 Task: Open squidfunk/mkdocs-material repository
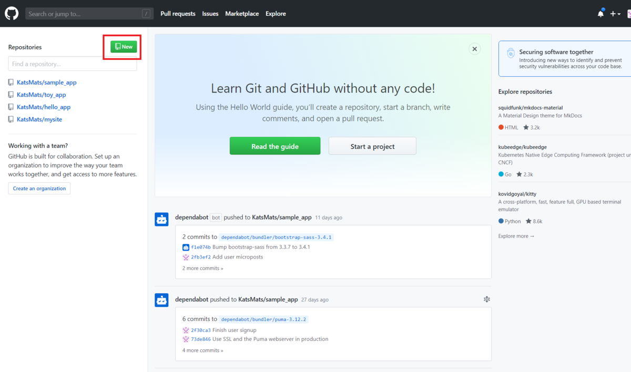coord(531,108)
